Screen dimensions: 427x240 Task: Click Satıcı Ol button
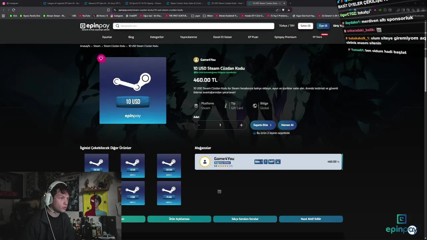click(306, 26)
